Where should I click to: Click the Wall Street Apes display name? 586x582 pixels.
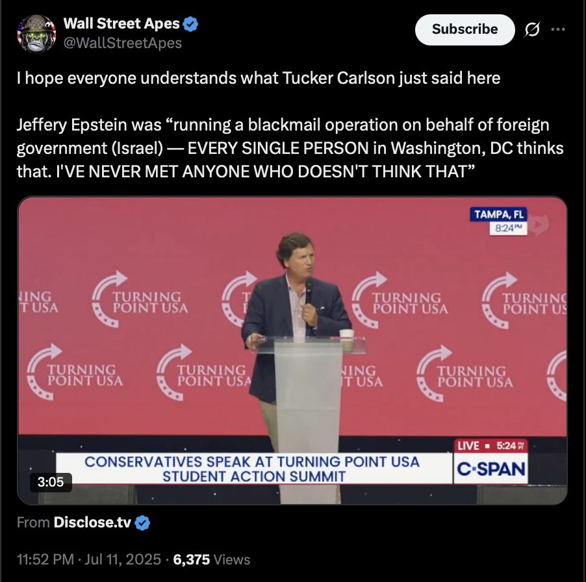121,23
